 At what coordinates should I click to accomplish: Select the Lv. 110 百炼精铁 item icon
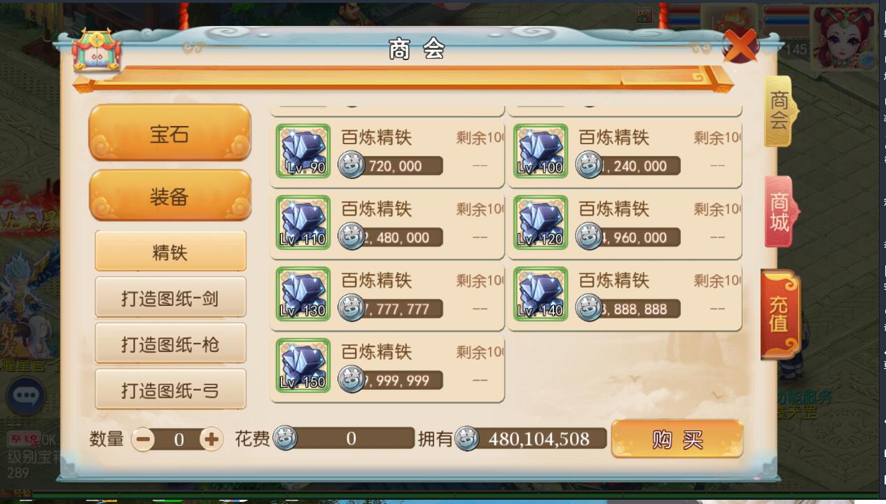point(303,223)
